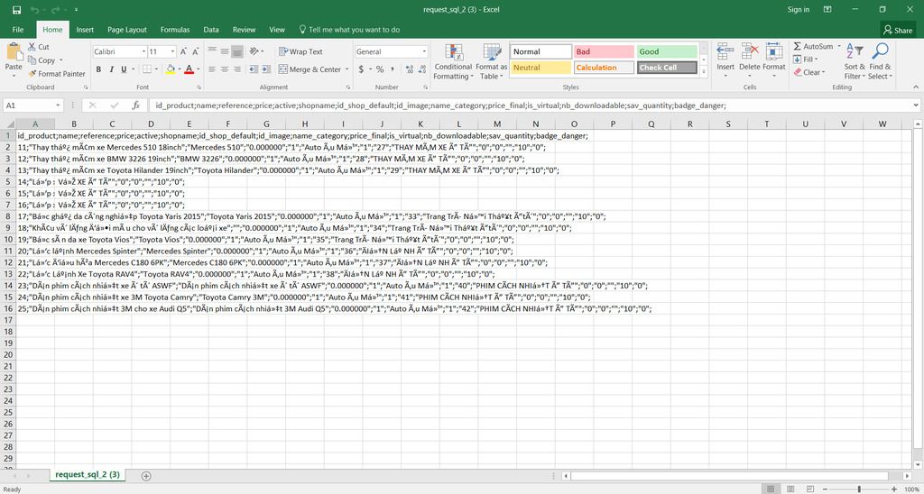Open Find & Select magnifier icon
The width and height of the screenshot is (924, 494).
click(880, 50)
